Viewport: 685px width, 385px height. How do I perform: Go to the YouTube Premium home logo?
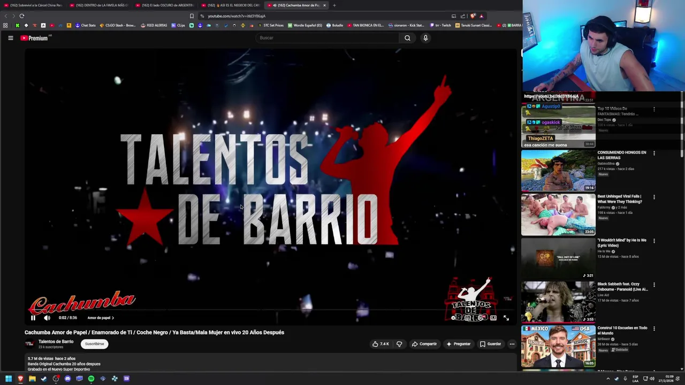tap(35, 38)
